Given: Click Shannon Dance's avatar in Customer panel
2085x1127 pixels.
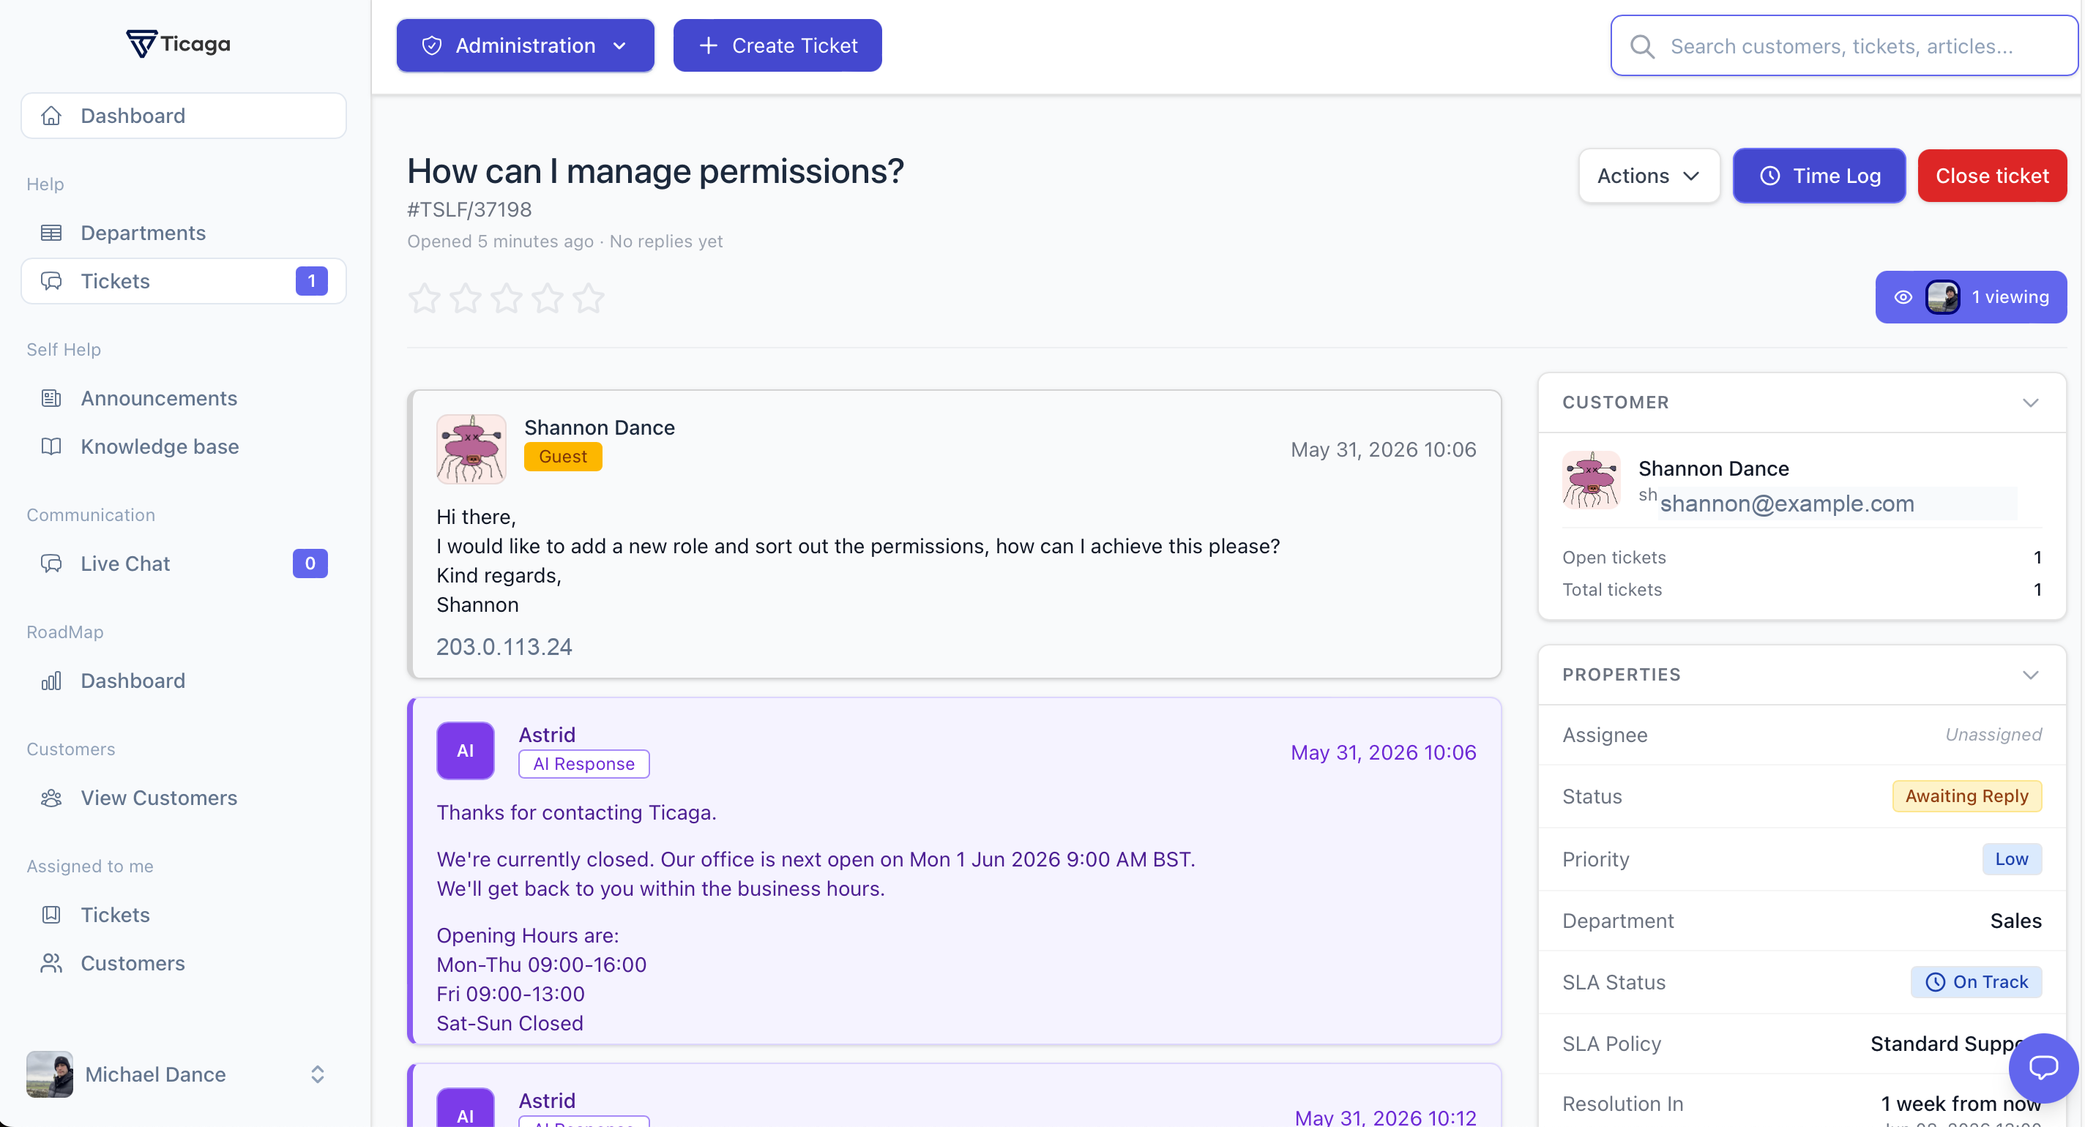Looking at the screenshot, I should (1592, 480).
